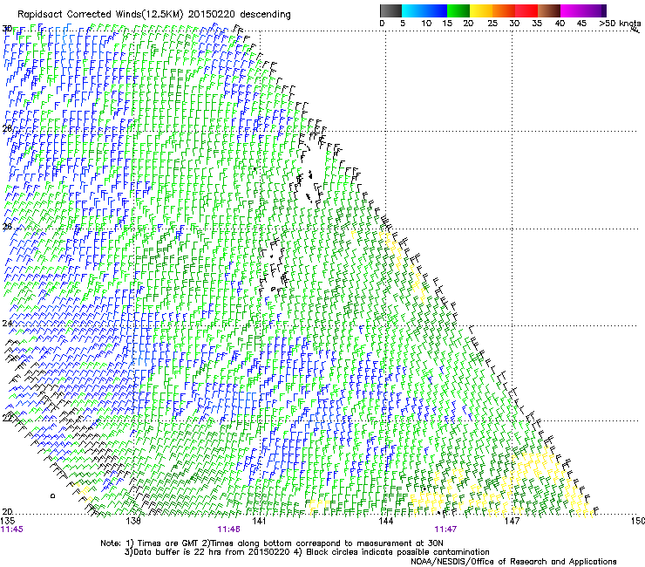
Task: Click the legend label '>50 knots'
Action: pos(620,24)
